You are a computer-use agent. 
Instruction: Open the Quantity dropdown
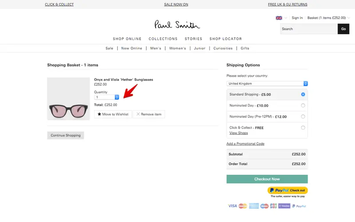[106, 97]
